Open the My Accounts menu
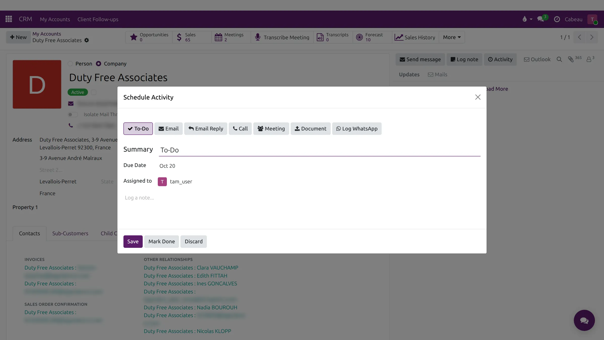Screen dimensions: 604x340 [55, 19]
